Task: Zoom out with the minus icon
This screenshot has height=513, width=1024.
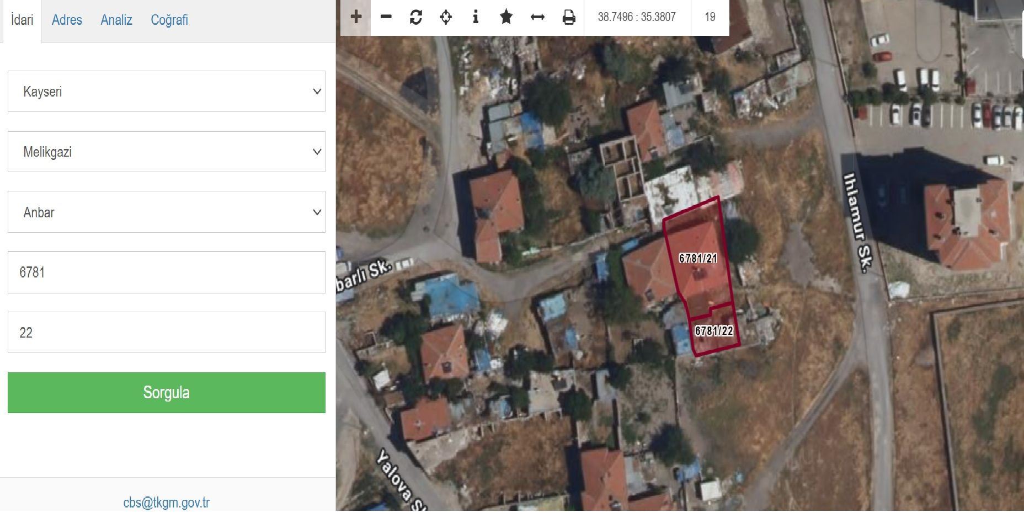Action: tap(386, 17)
